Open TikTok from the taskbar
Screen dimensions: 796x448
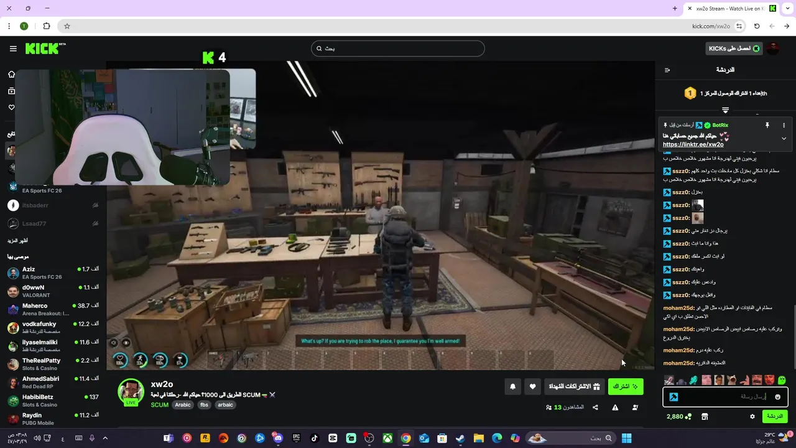coord(315,438)
